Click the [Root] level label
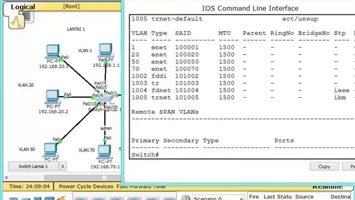This screenshot has width=355, height=200. tap(72, 6)
